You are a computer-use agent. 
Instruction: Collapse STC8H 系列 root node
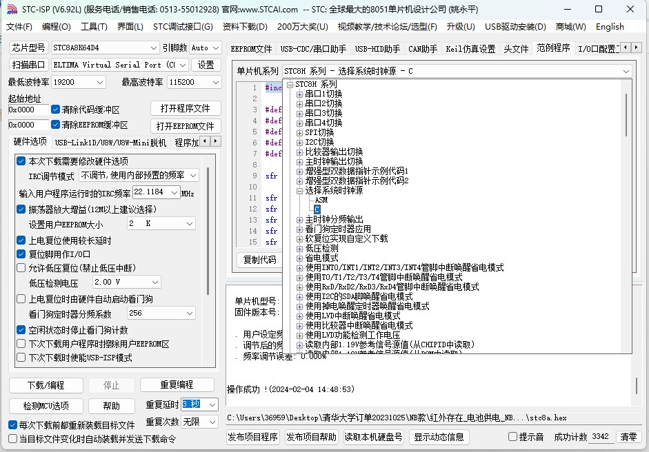coord(290,85)
